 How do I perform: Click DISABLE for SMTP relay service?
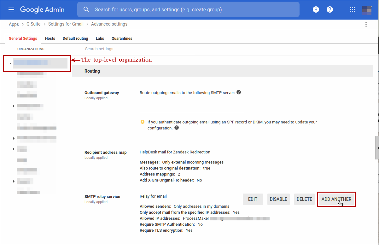pyautogui.click(x=278, y=199)
